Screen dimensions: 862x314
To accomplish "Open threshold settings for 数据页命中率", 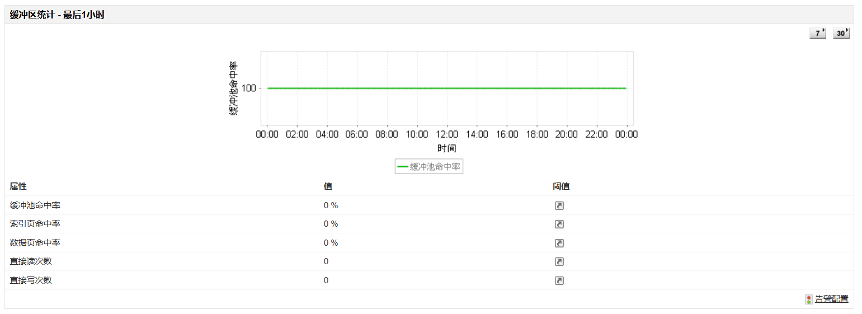I will [559, 243].
